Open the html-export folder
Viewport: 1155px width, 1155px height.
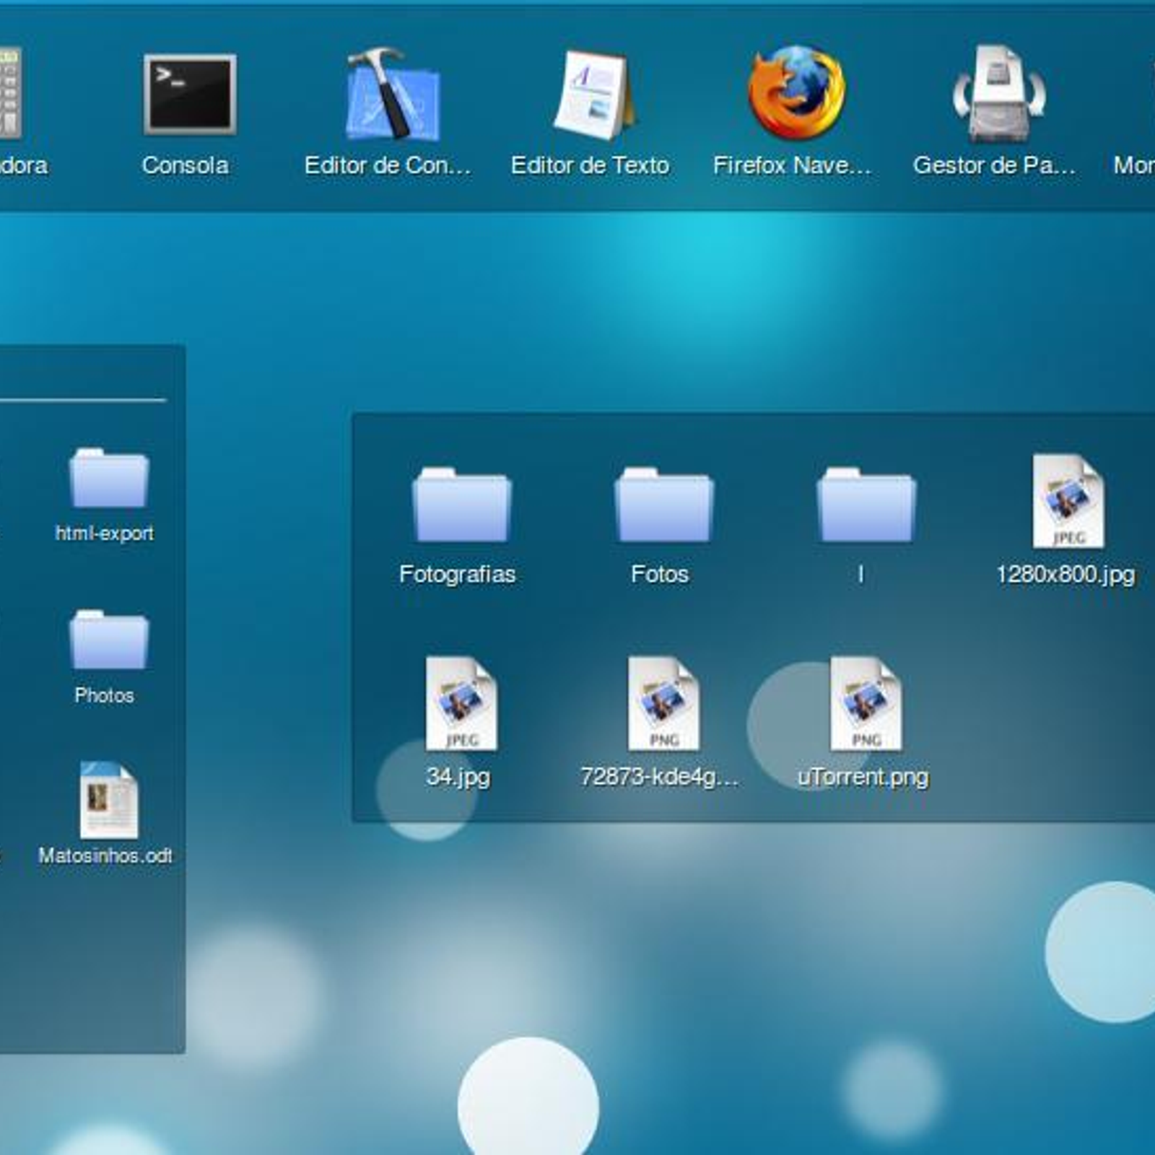point(109,478)
